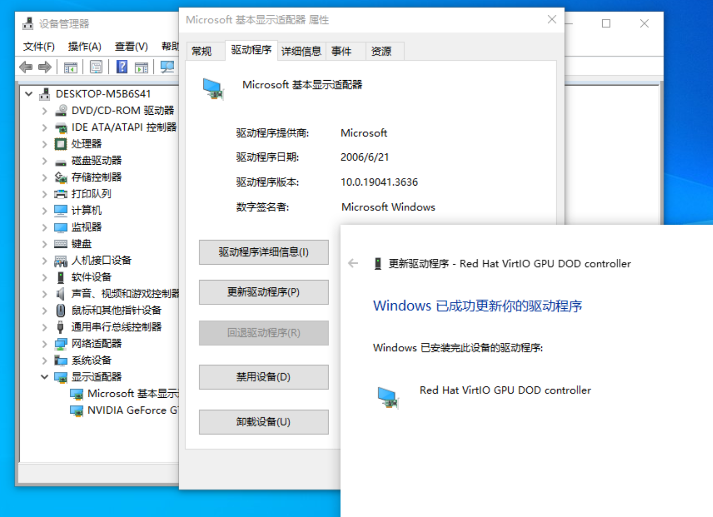The image size is (713, 517).
Task: Click the software devices icon
Action: 61,277
